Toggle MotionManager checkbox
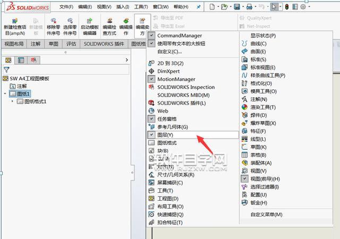The image size is (340, 239). 151,79
